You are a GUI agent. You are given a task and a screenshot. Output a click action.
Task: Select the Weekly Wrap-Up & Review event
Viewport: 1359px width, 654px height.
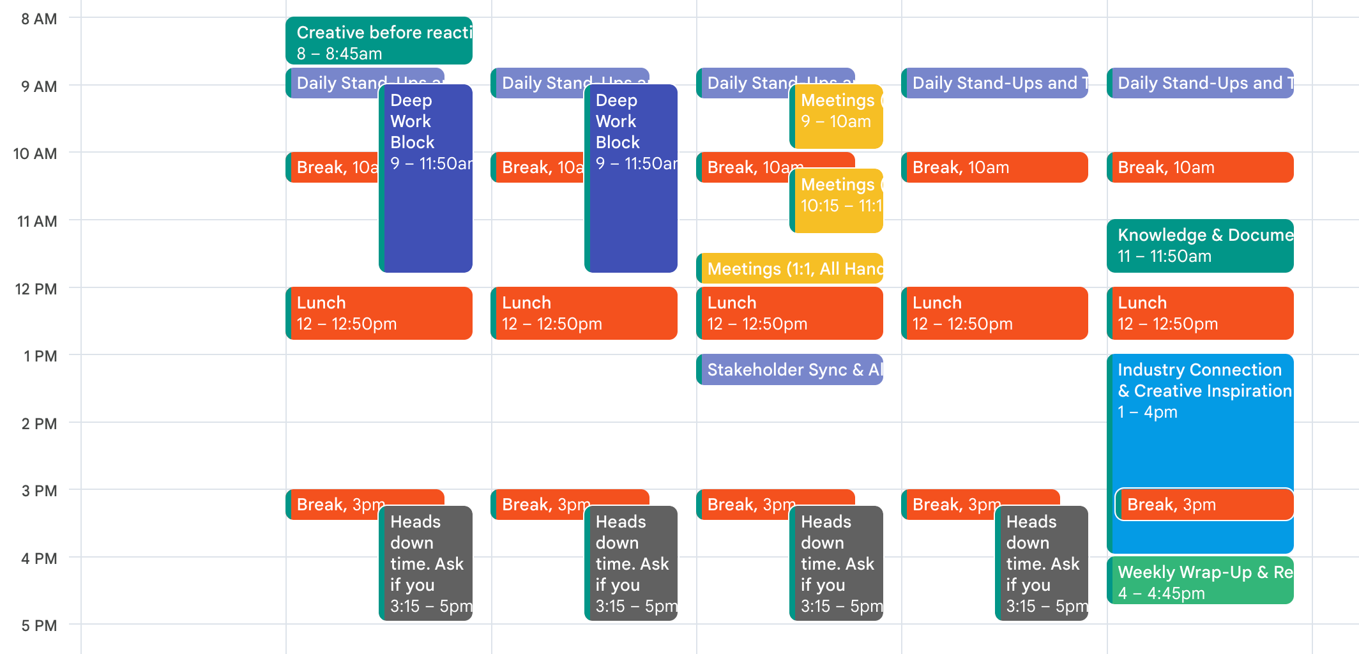[1199, 580]
